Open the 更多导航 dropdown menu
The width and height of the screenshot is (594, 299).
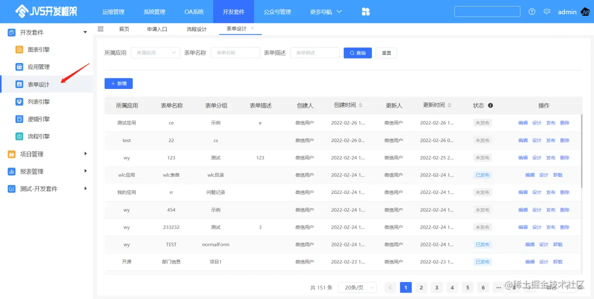(x=326, y=11)
